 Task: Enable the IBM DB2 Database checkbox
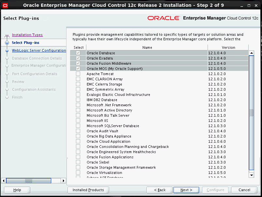[78, 100]
